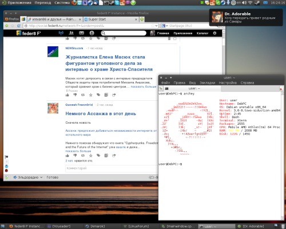Expand 'показать больше' on the Assange post

(x=78, y=151)
